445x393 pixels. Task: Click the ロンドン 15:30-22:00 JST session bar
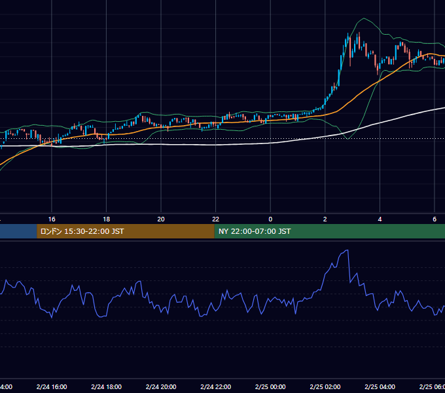tap(126, 231)
